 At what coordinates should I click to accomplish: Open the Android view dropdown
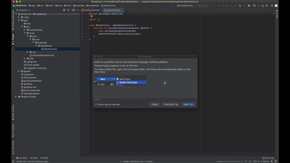pyautogui.click(x=23, y=10)
